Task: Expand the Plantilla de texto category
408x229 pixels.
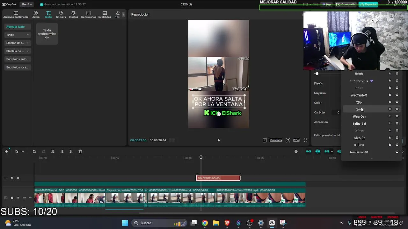Action: coord(18,51)
